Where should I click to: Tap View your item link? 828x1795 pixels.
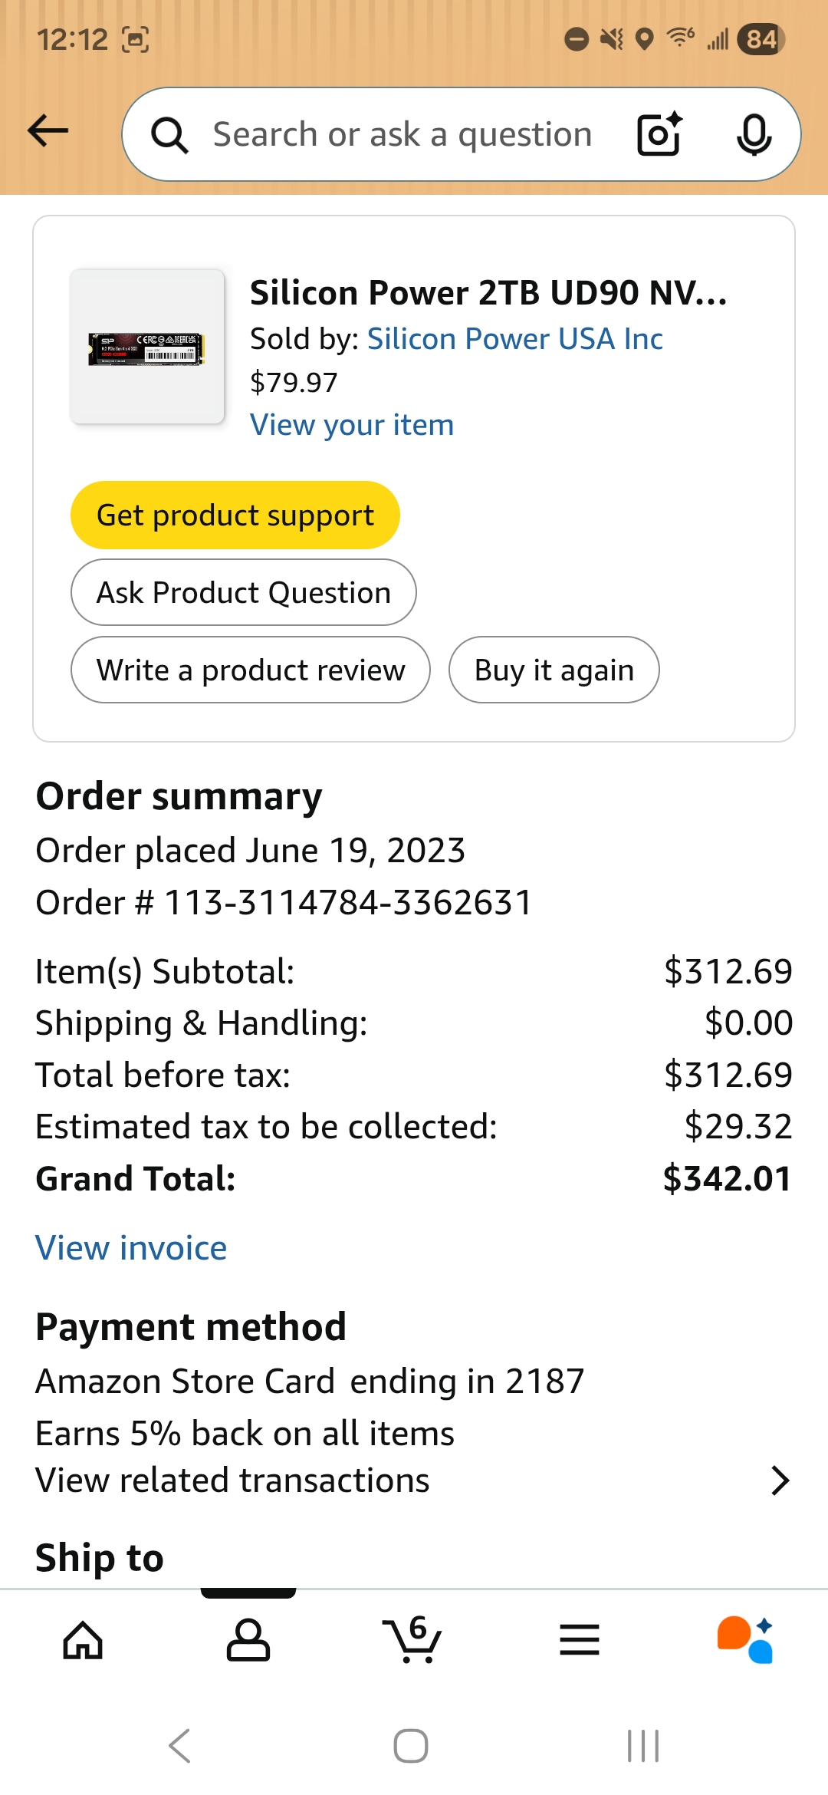(352, 425)
